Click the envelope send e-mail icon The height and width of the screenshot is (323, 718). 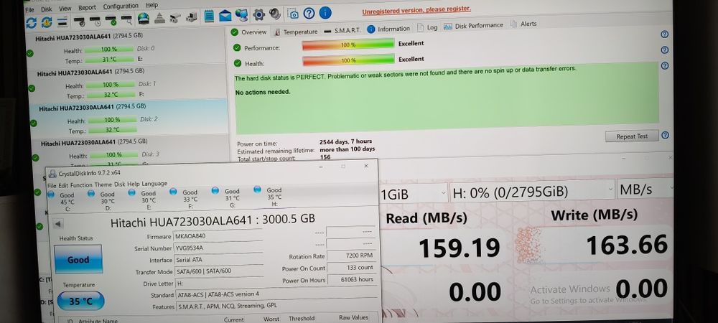click(x=225, y=16)
